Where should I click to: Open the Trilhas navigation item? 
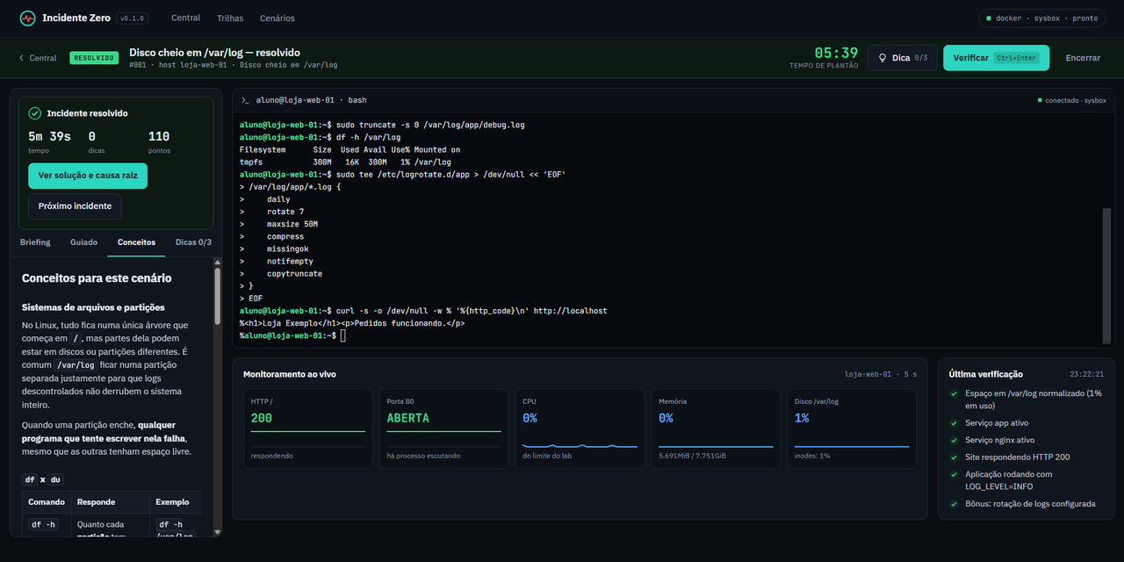tap(229, 18)
